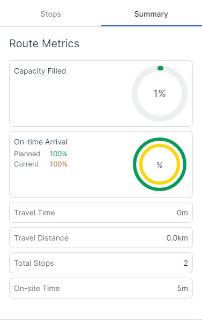The image size is (202, 320).
Task: Select the Travel Time row
Action: pyautogui.click(x=101, y=213)
